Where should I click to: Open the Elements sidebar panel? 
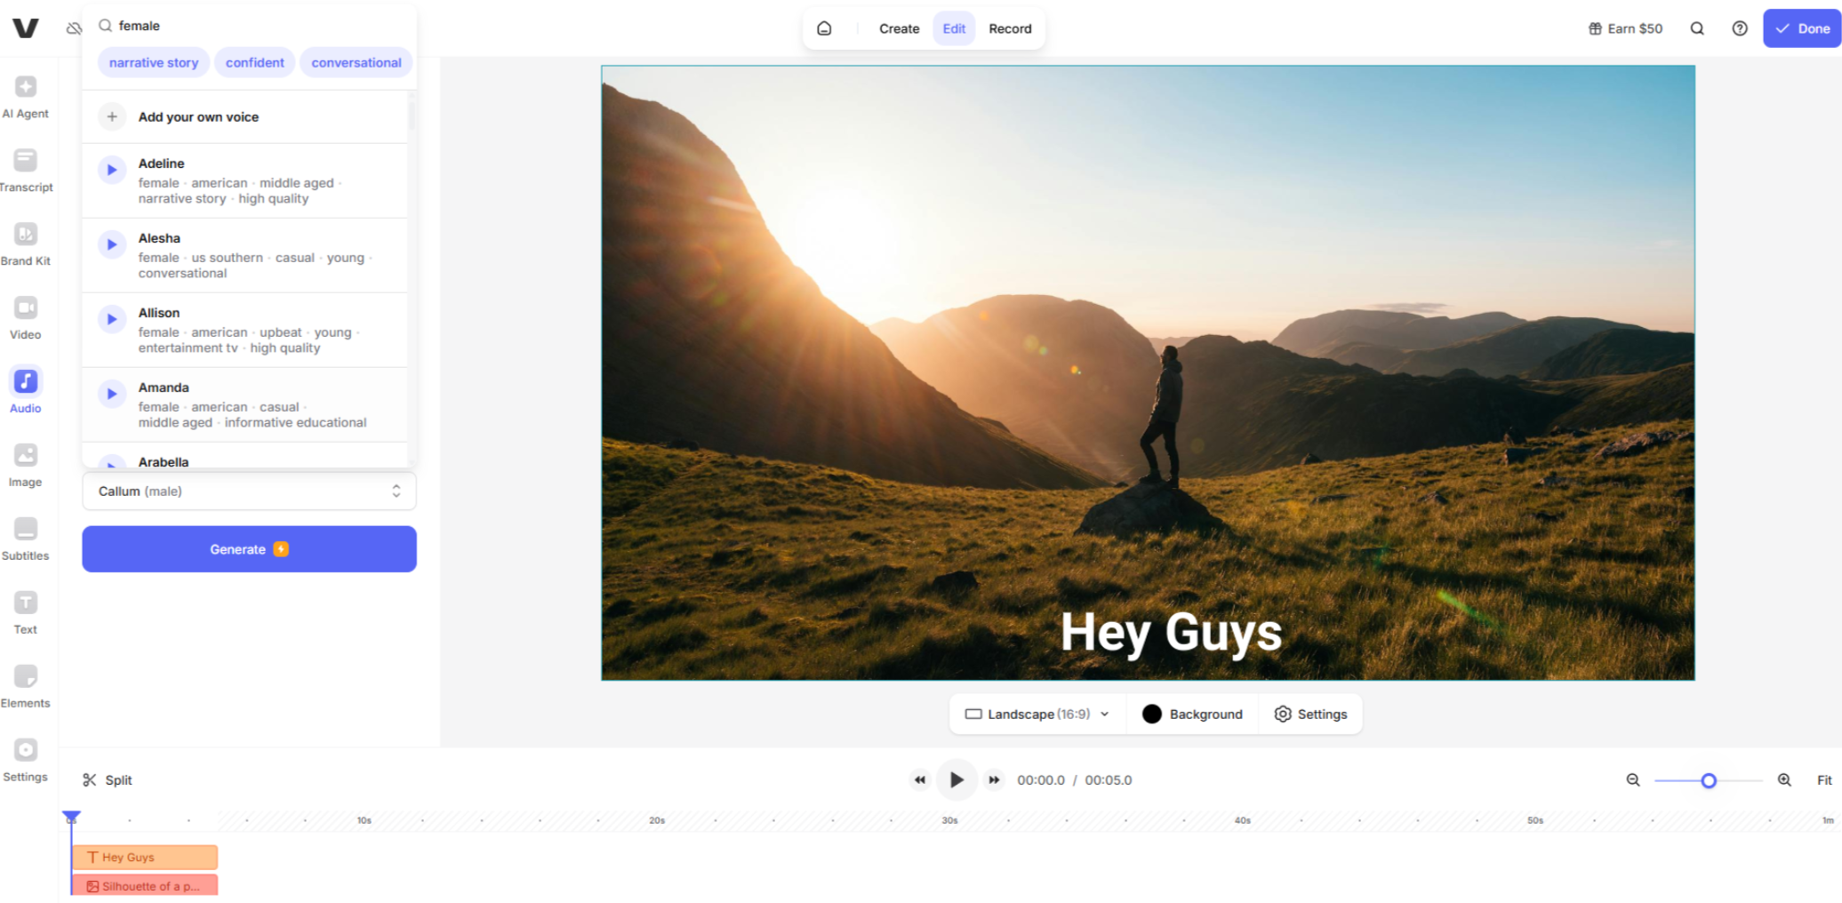(26, 686)
